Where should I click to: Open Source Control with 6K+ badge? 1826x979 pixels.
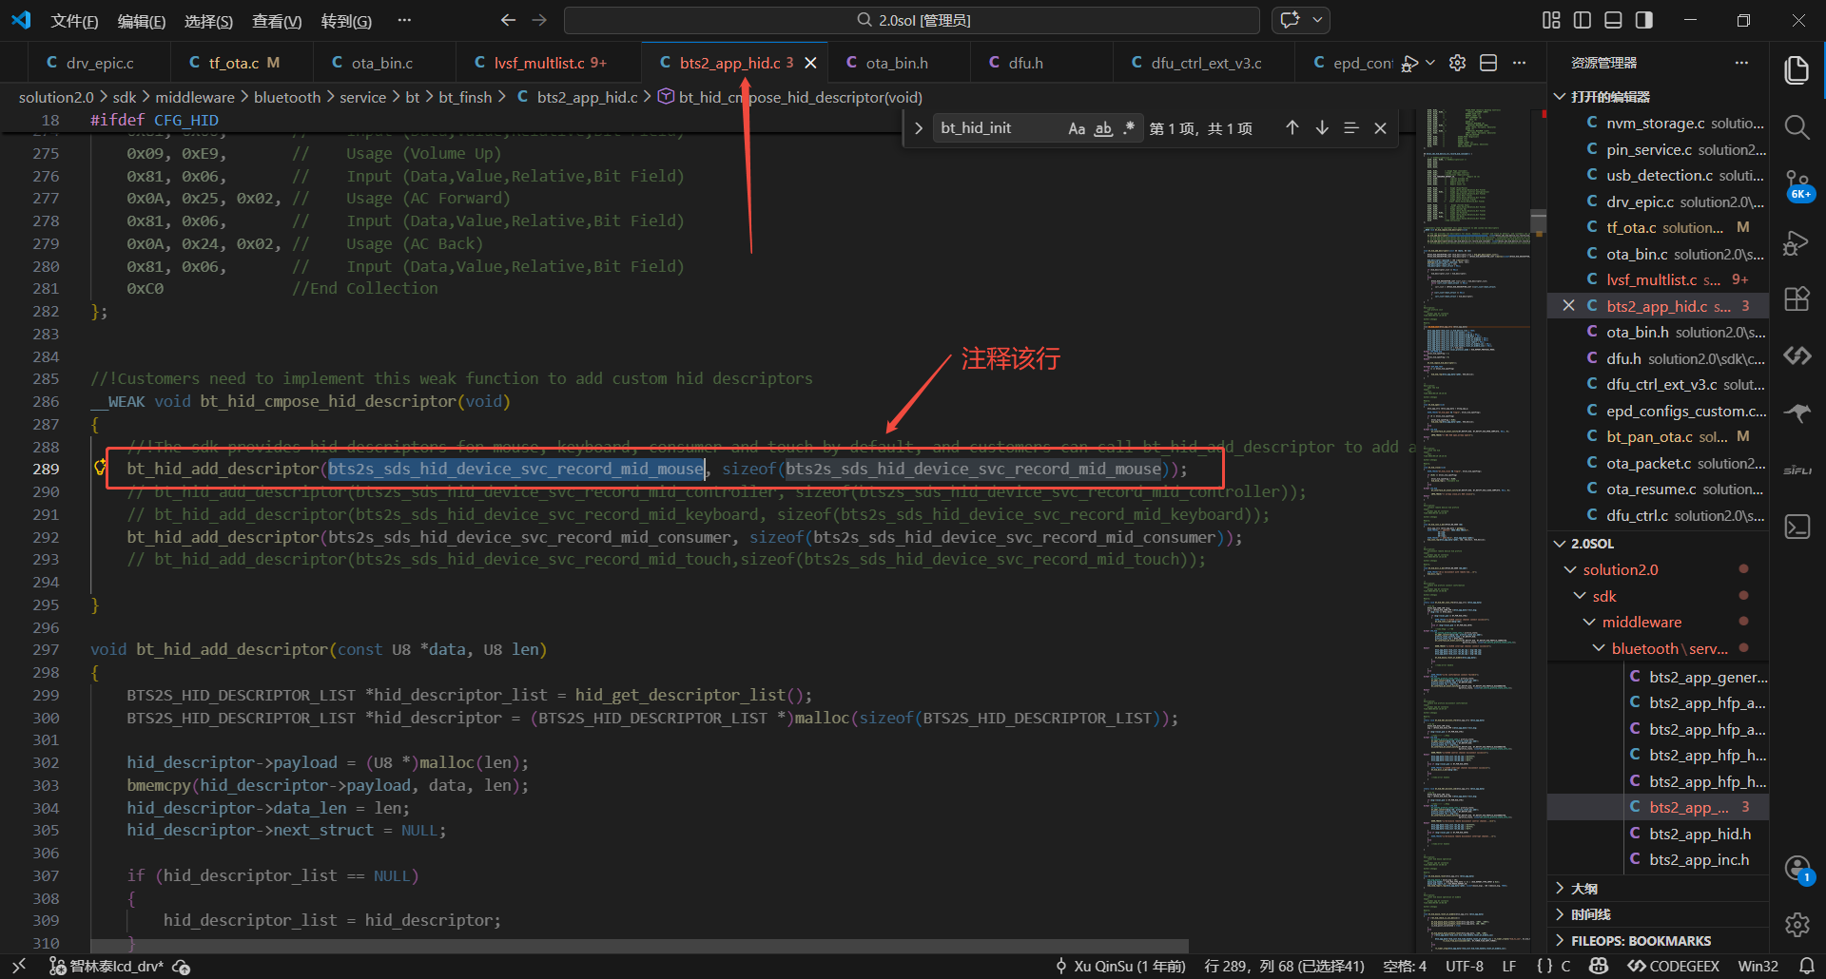point(1797,184)
